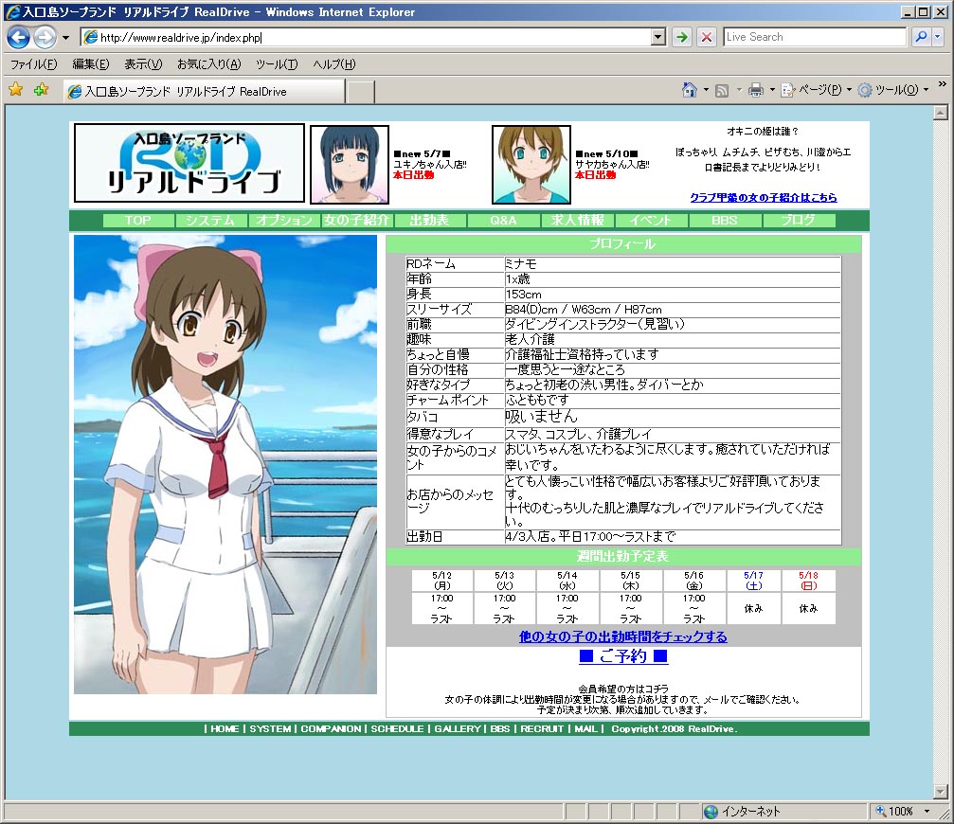Click the Live Search input box
The image size is (954, 824).
[815, 37]
